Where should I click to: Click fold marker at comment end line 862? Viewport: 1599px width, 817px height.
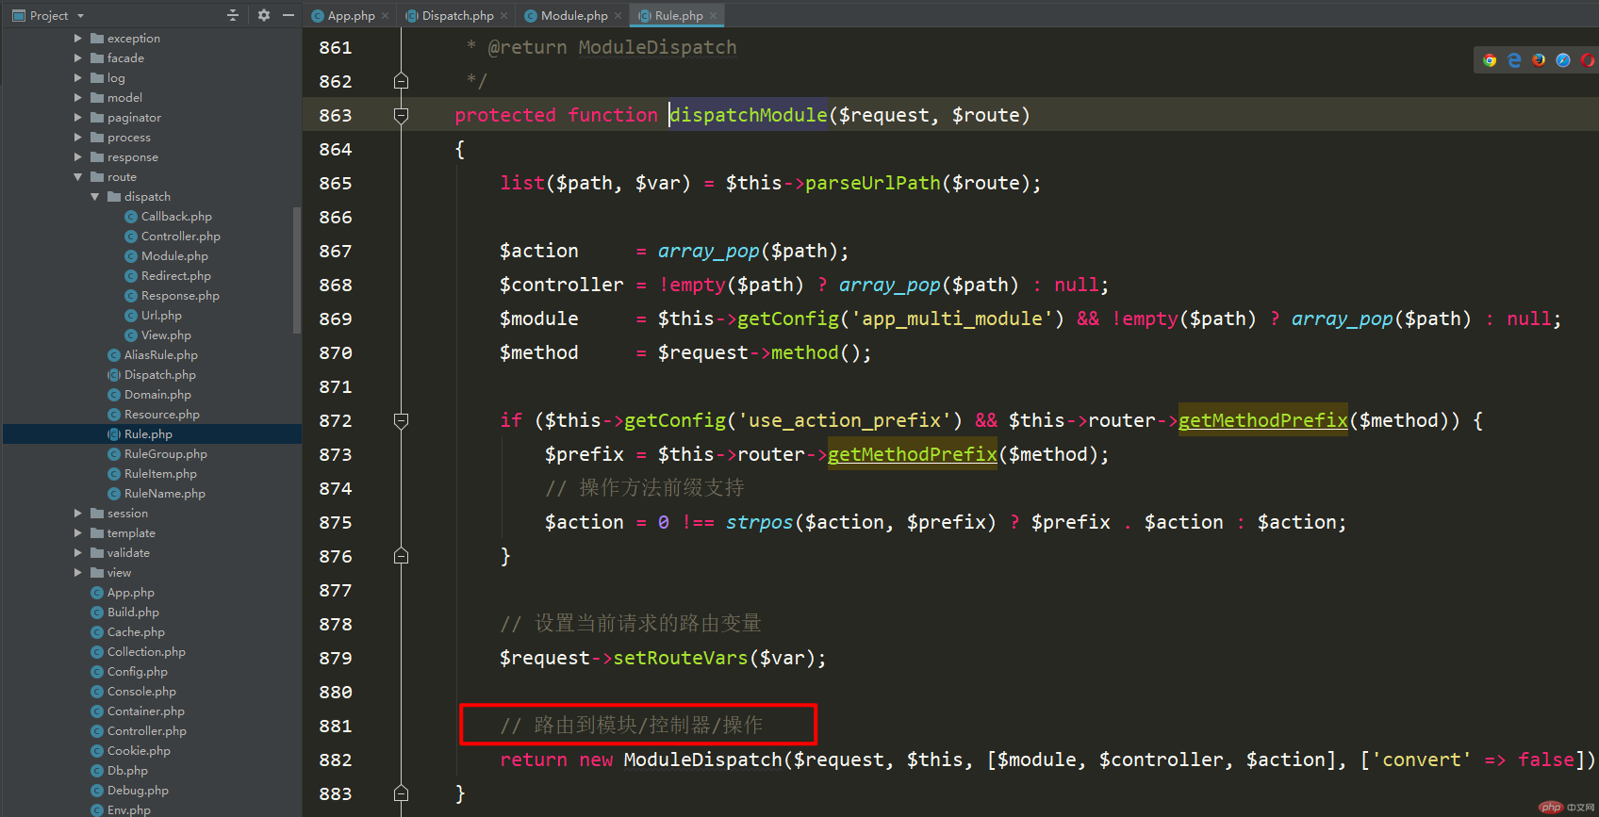(401, 81)
